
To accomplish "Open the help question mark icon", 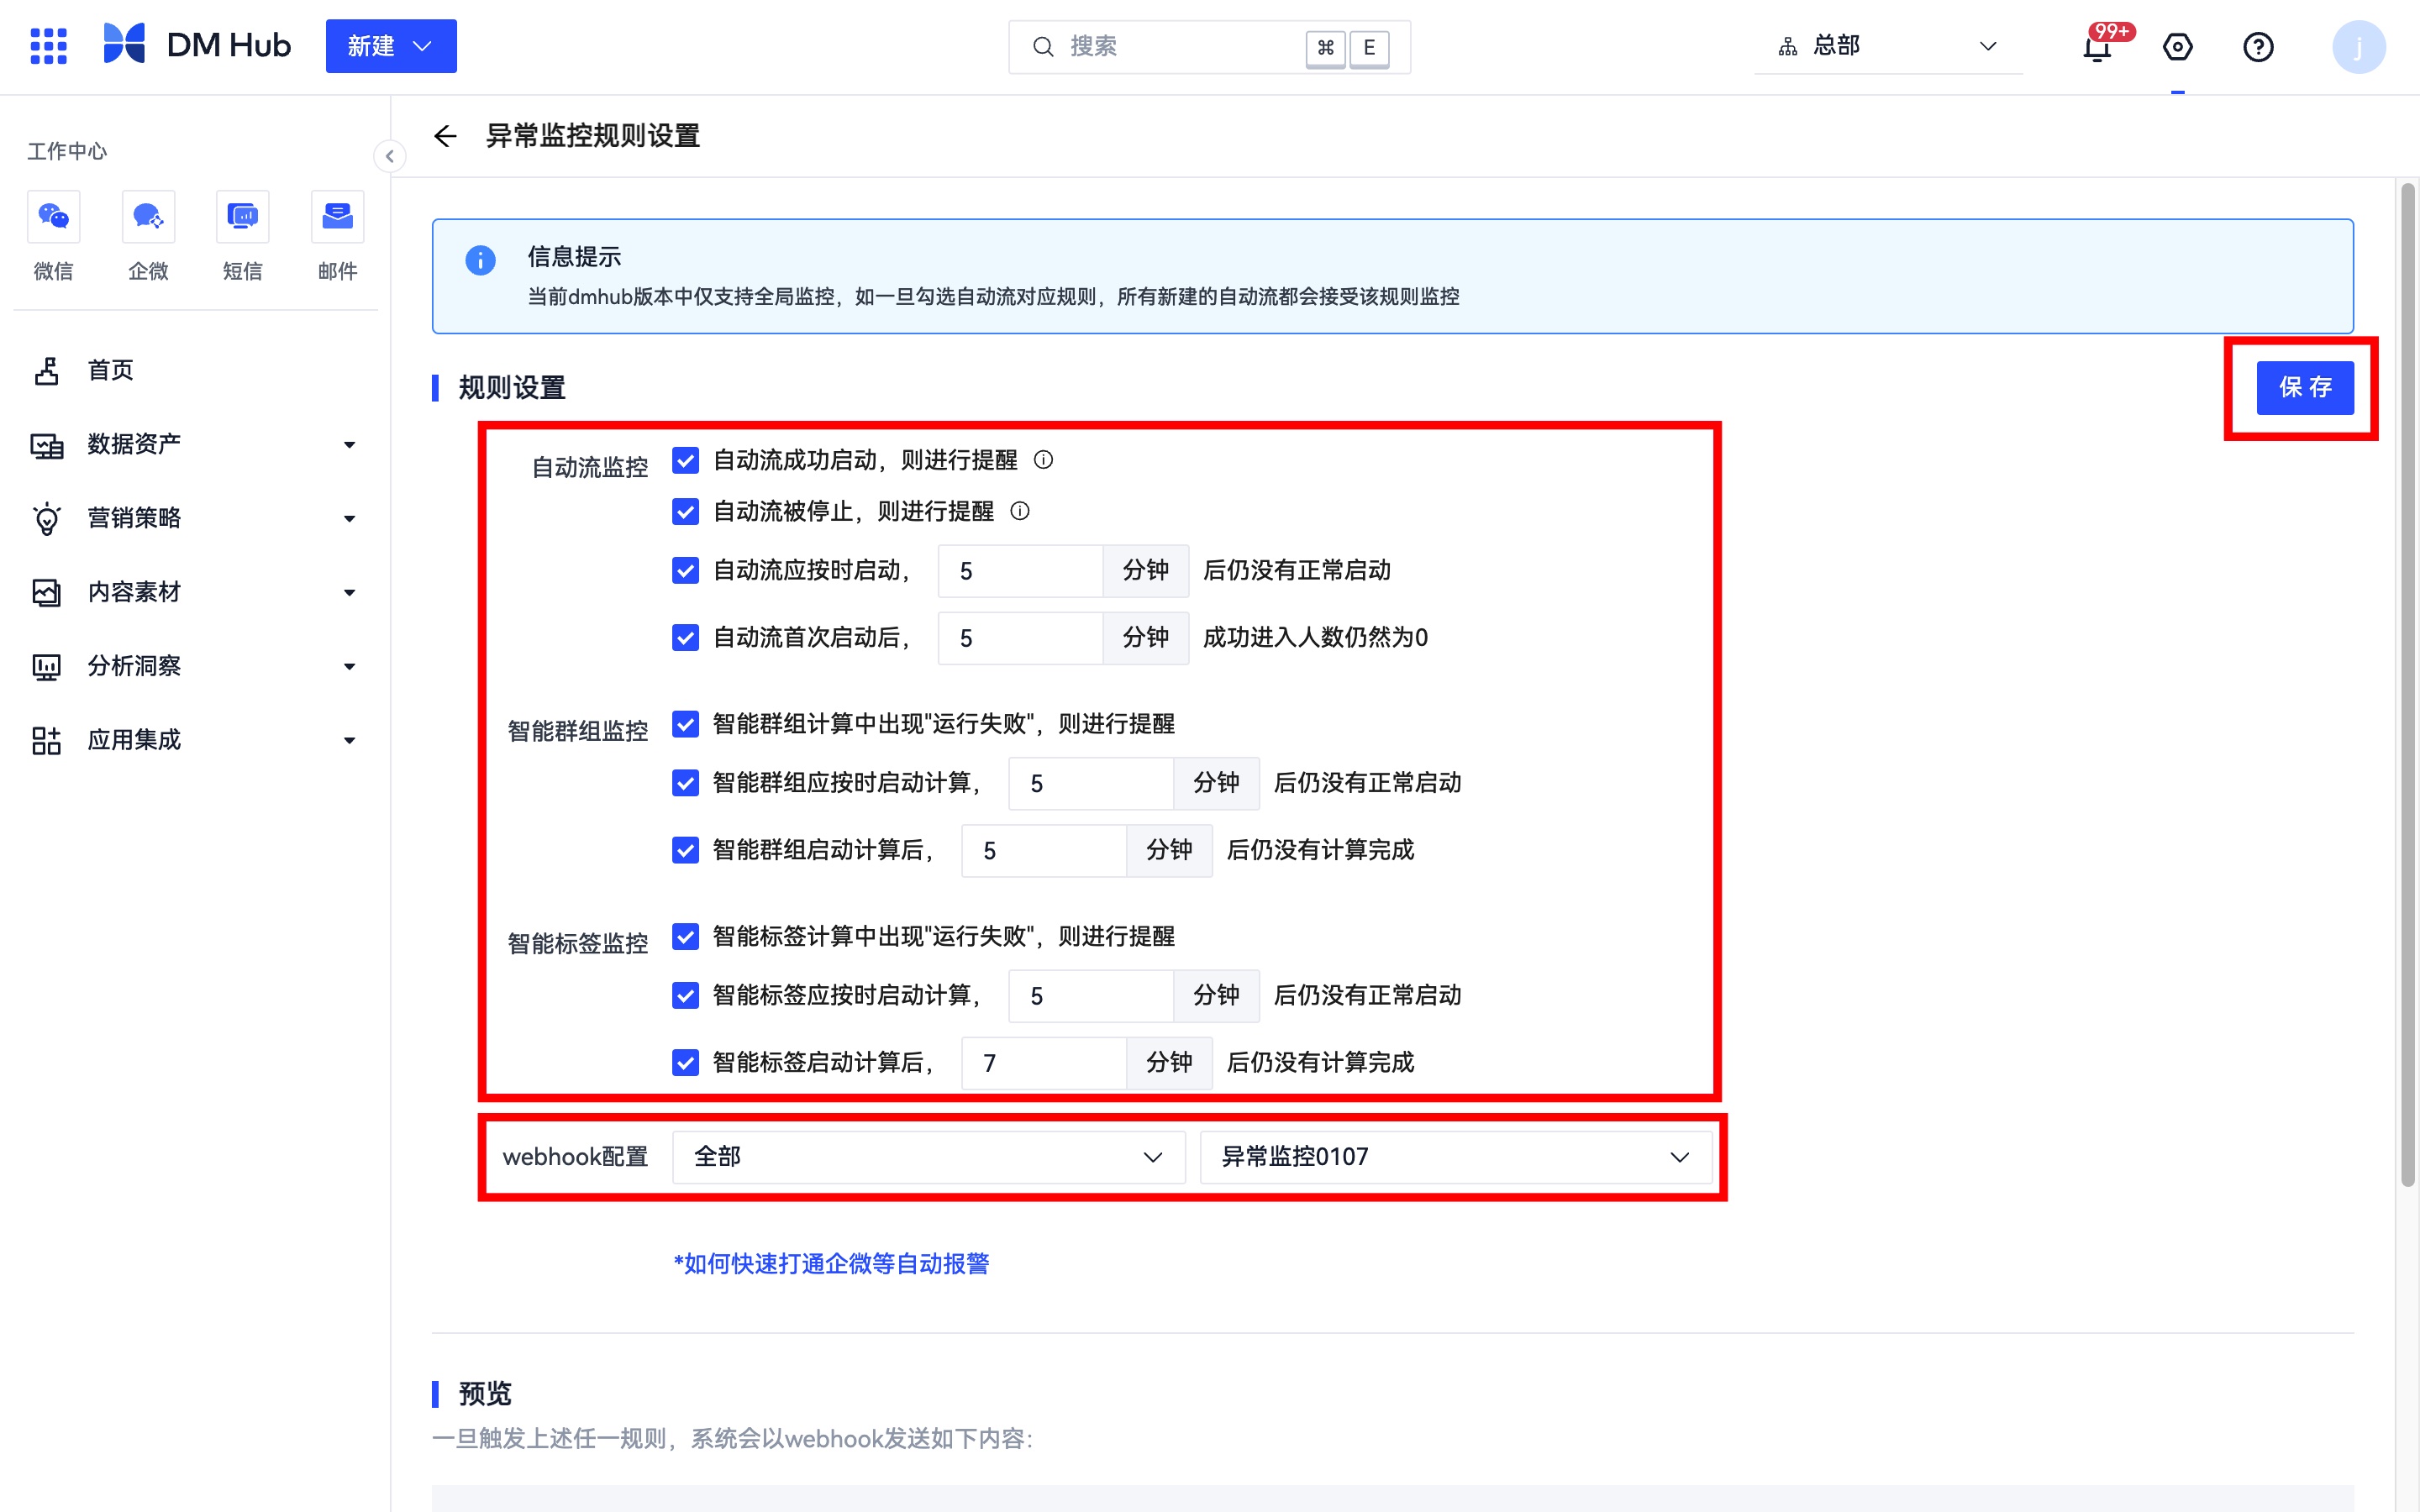I will pos(2258,47).
